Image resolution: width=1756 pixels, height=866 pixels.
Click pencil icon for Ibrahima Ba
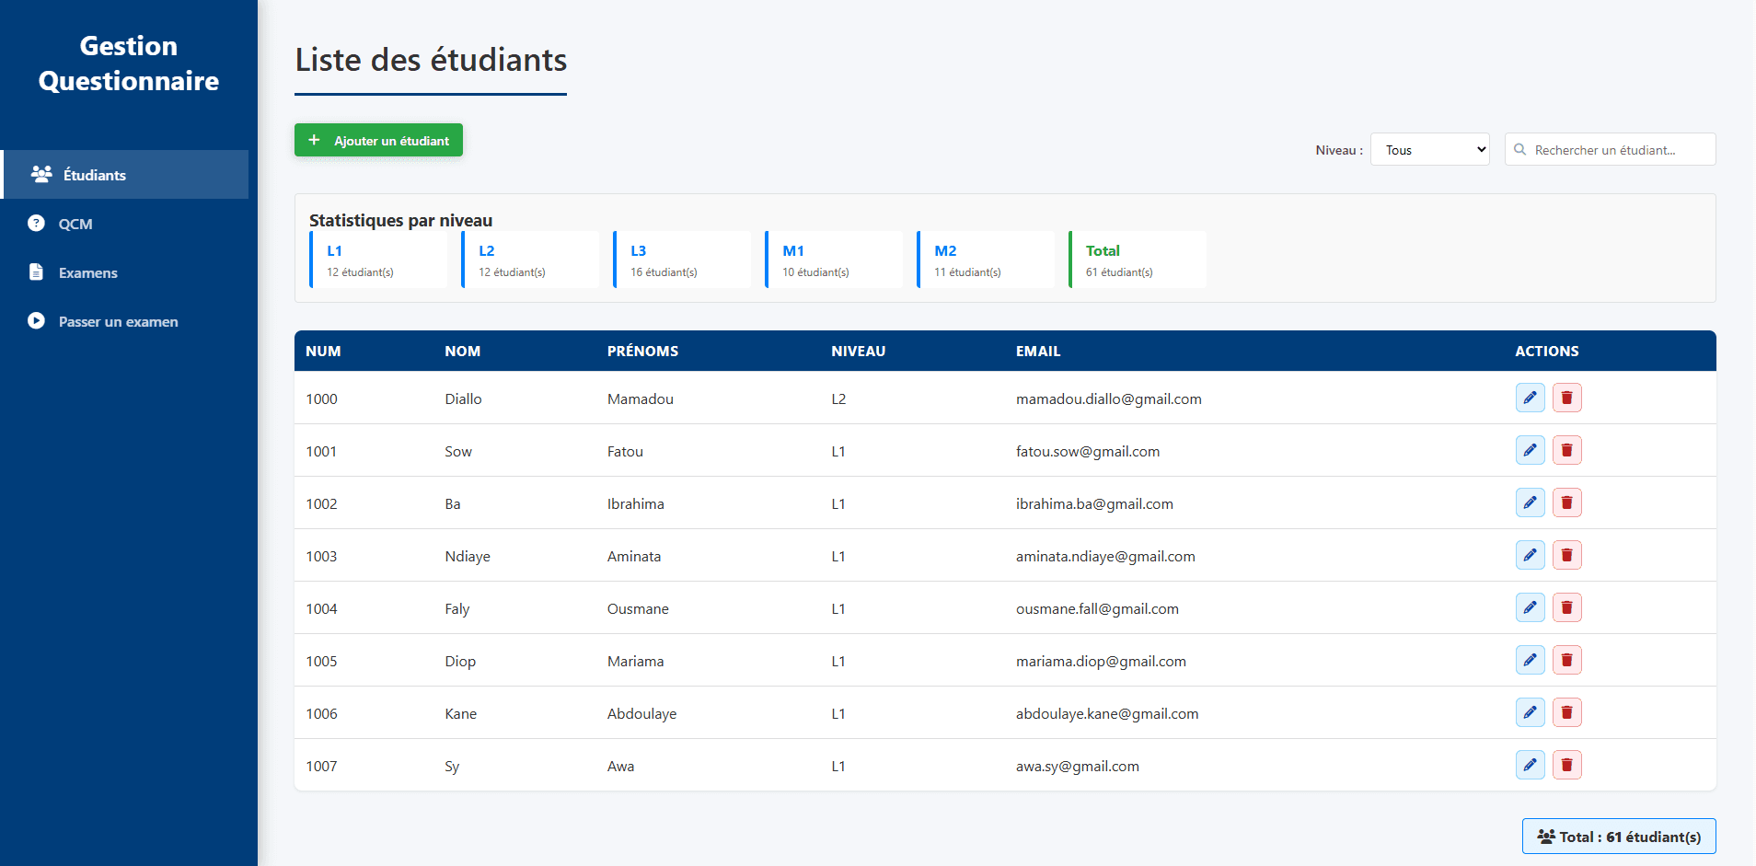[1530, 502]
